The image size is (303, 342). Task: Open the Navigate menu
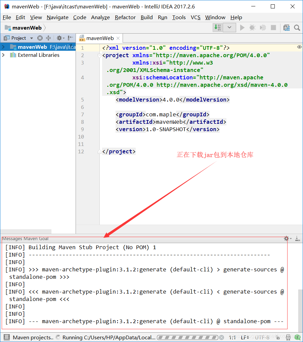pyautogui.click(x=57, y=17)
